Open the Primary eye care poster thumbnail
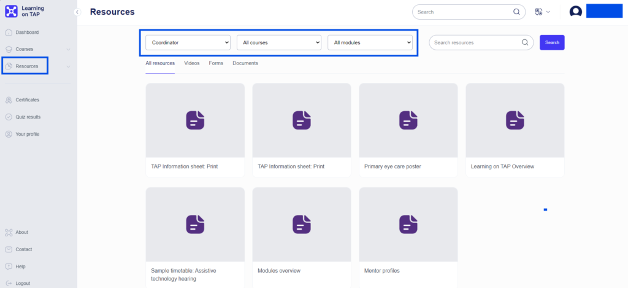The width and height of the screenshot is (628, 288). point(408,120)
